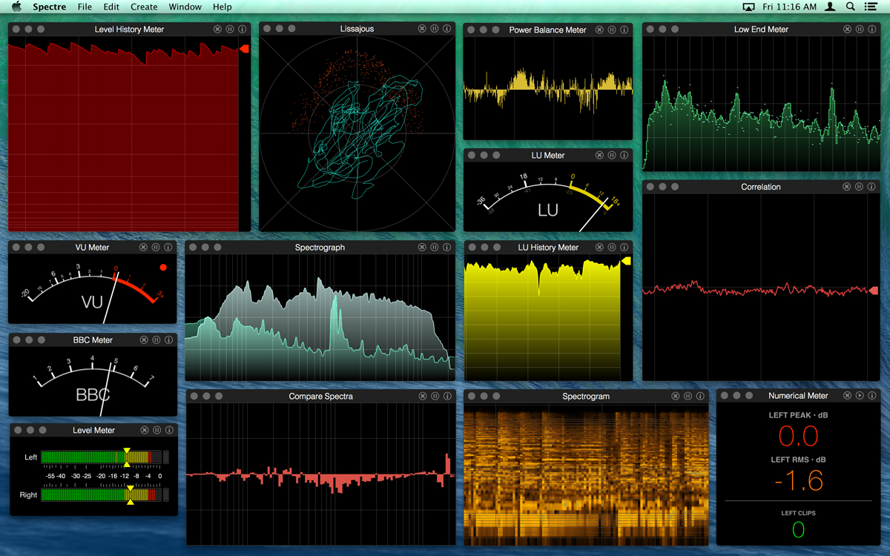Screen dimensions: 890x556
Task: Open info for the Spectrogram window
Action: pos(699,395)
